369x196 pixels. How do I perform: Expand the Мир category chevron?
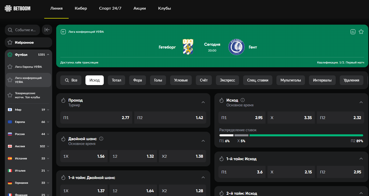coord(48,110)
